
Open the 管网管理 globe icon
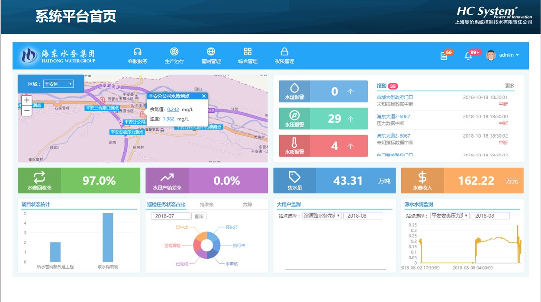(211, 51)
